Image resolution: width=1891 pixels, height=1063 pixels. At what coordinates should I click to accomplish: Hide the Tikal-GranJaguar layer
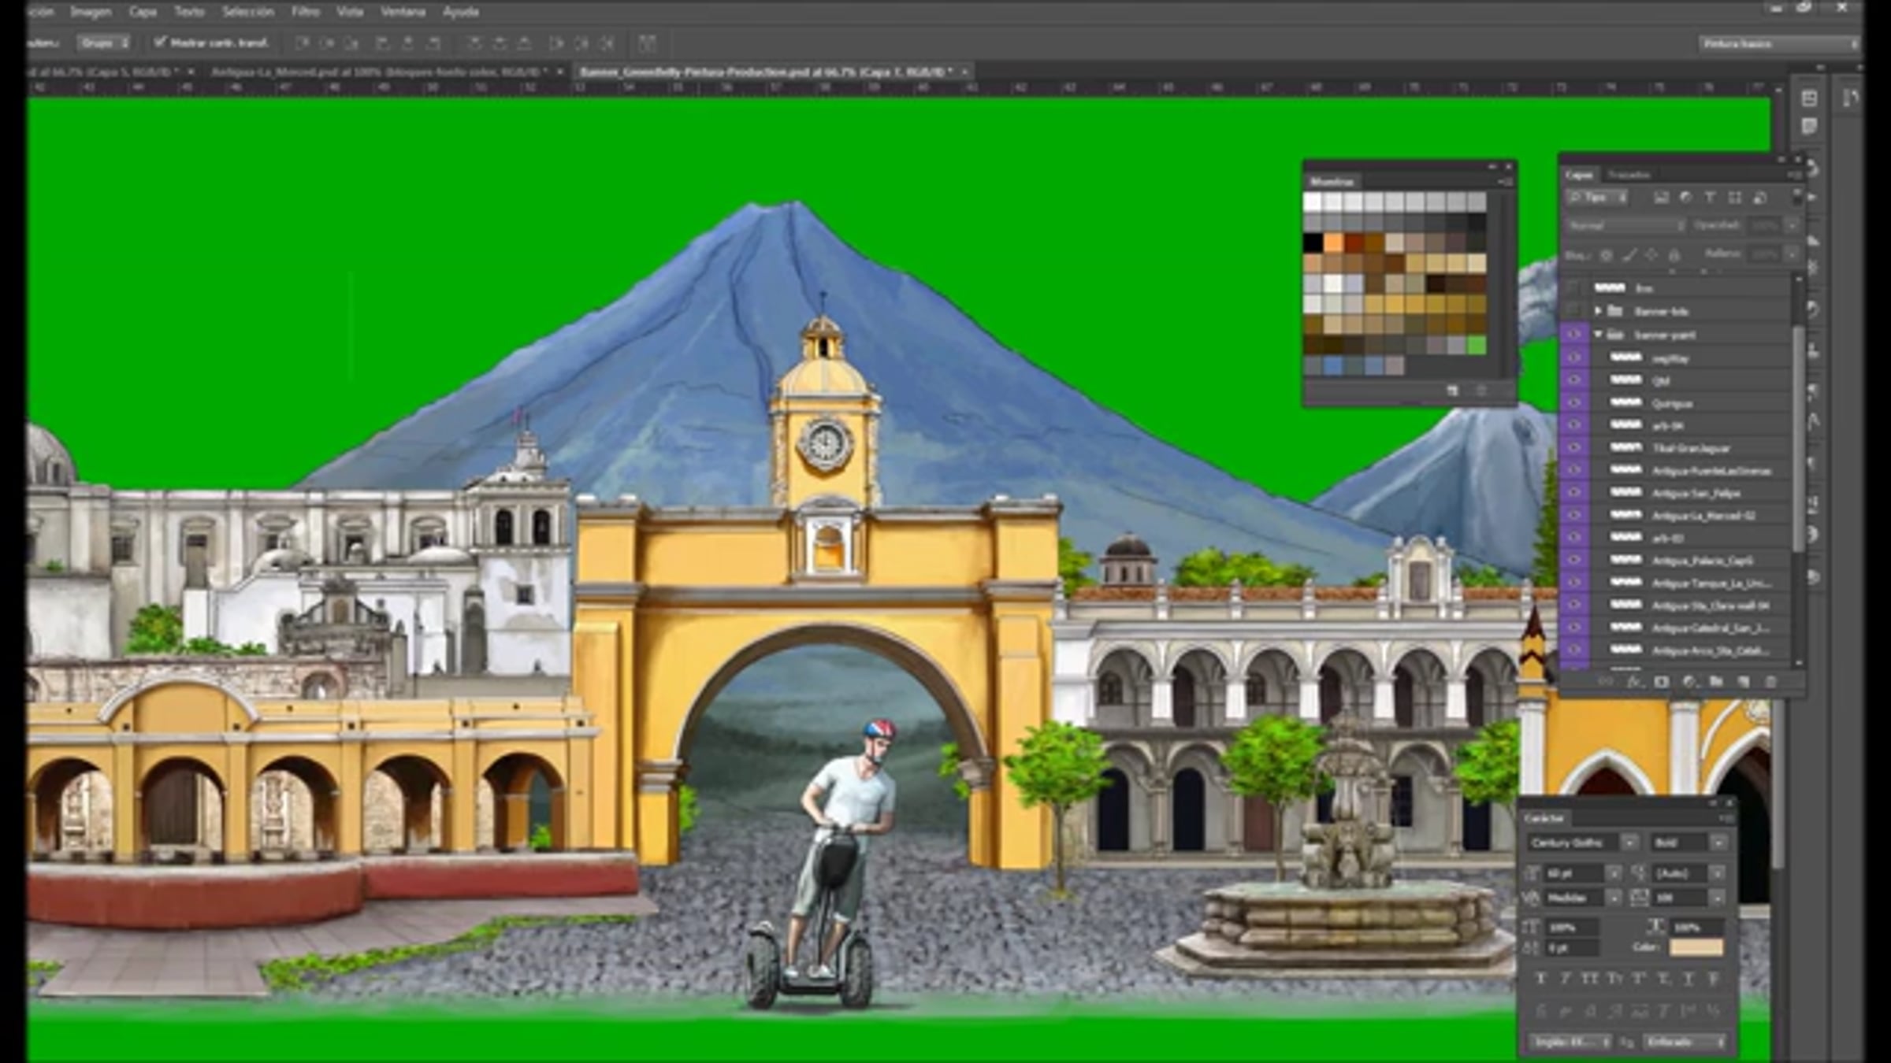(x=1574, y=447)
